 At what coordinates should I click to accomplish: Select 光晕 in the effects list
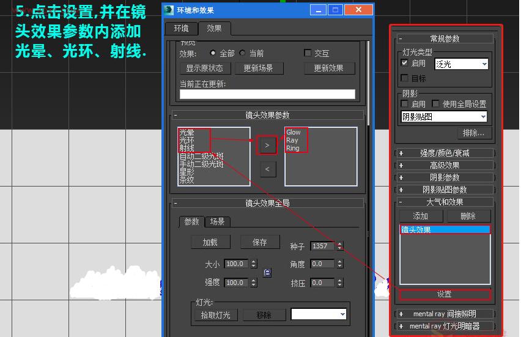[187, 132]
